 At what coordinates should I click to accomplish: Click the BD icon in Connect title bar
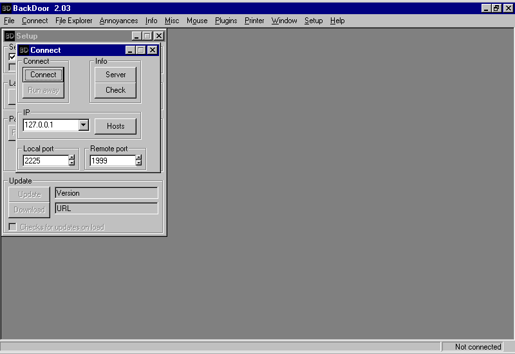point(24,50)
